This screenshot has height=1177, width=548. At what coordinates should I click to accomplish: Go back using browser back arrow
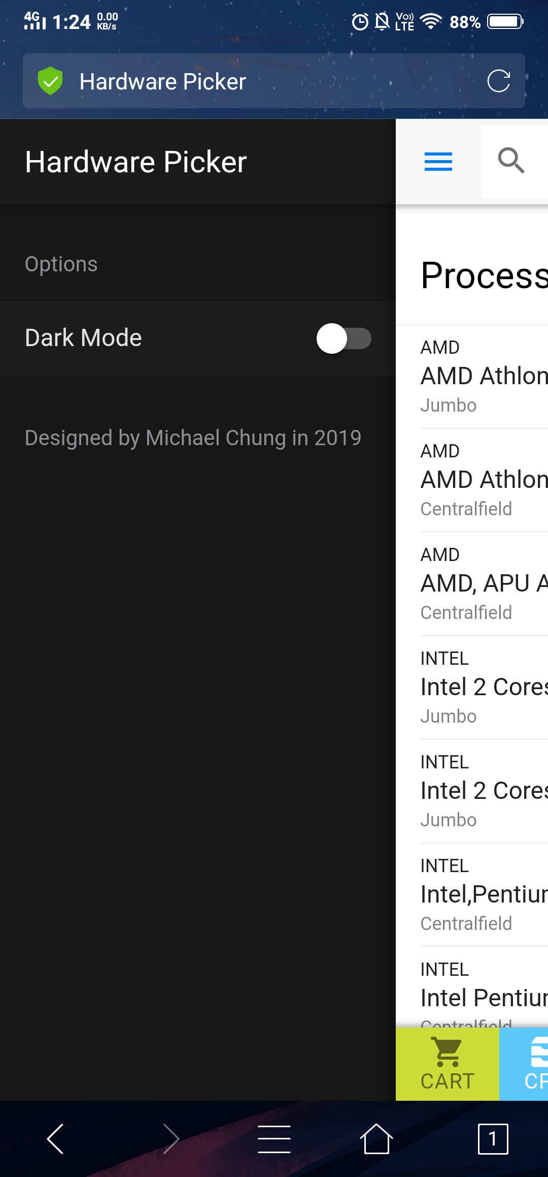[x=55, y=1139]
